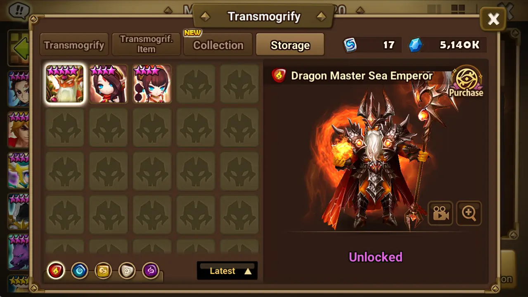Viewport: 528px width, 297px height.
Task: Open the Transmogrify tab
Action: pyautogui.click(x=74, y=45)
